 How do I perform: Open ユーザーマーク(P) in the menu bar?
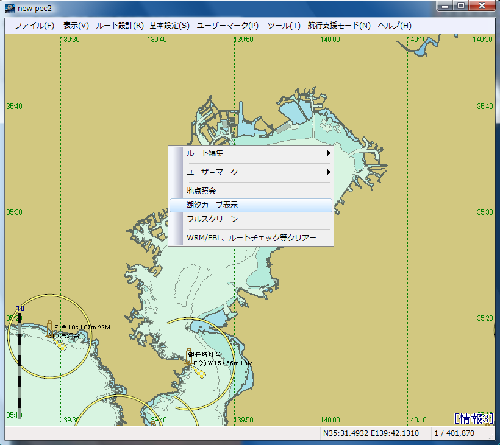(227, 26)
